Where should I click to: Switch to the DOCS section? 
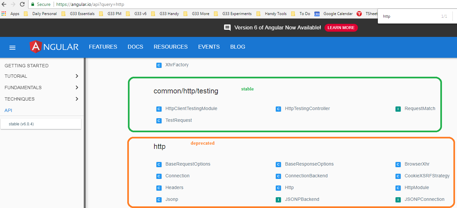pos(135,47)
